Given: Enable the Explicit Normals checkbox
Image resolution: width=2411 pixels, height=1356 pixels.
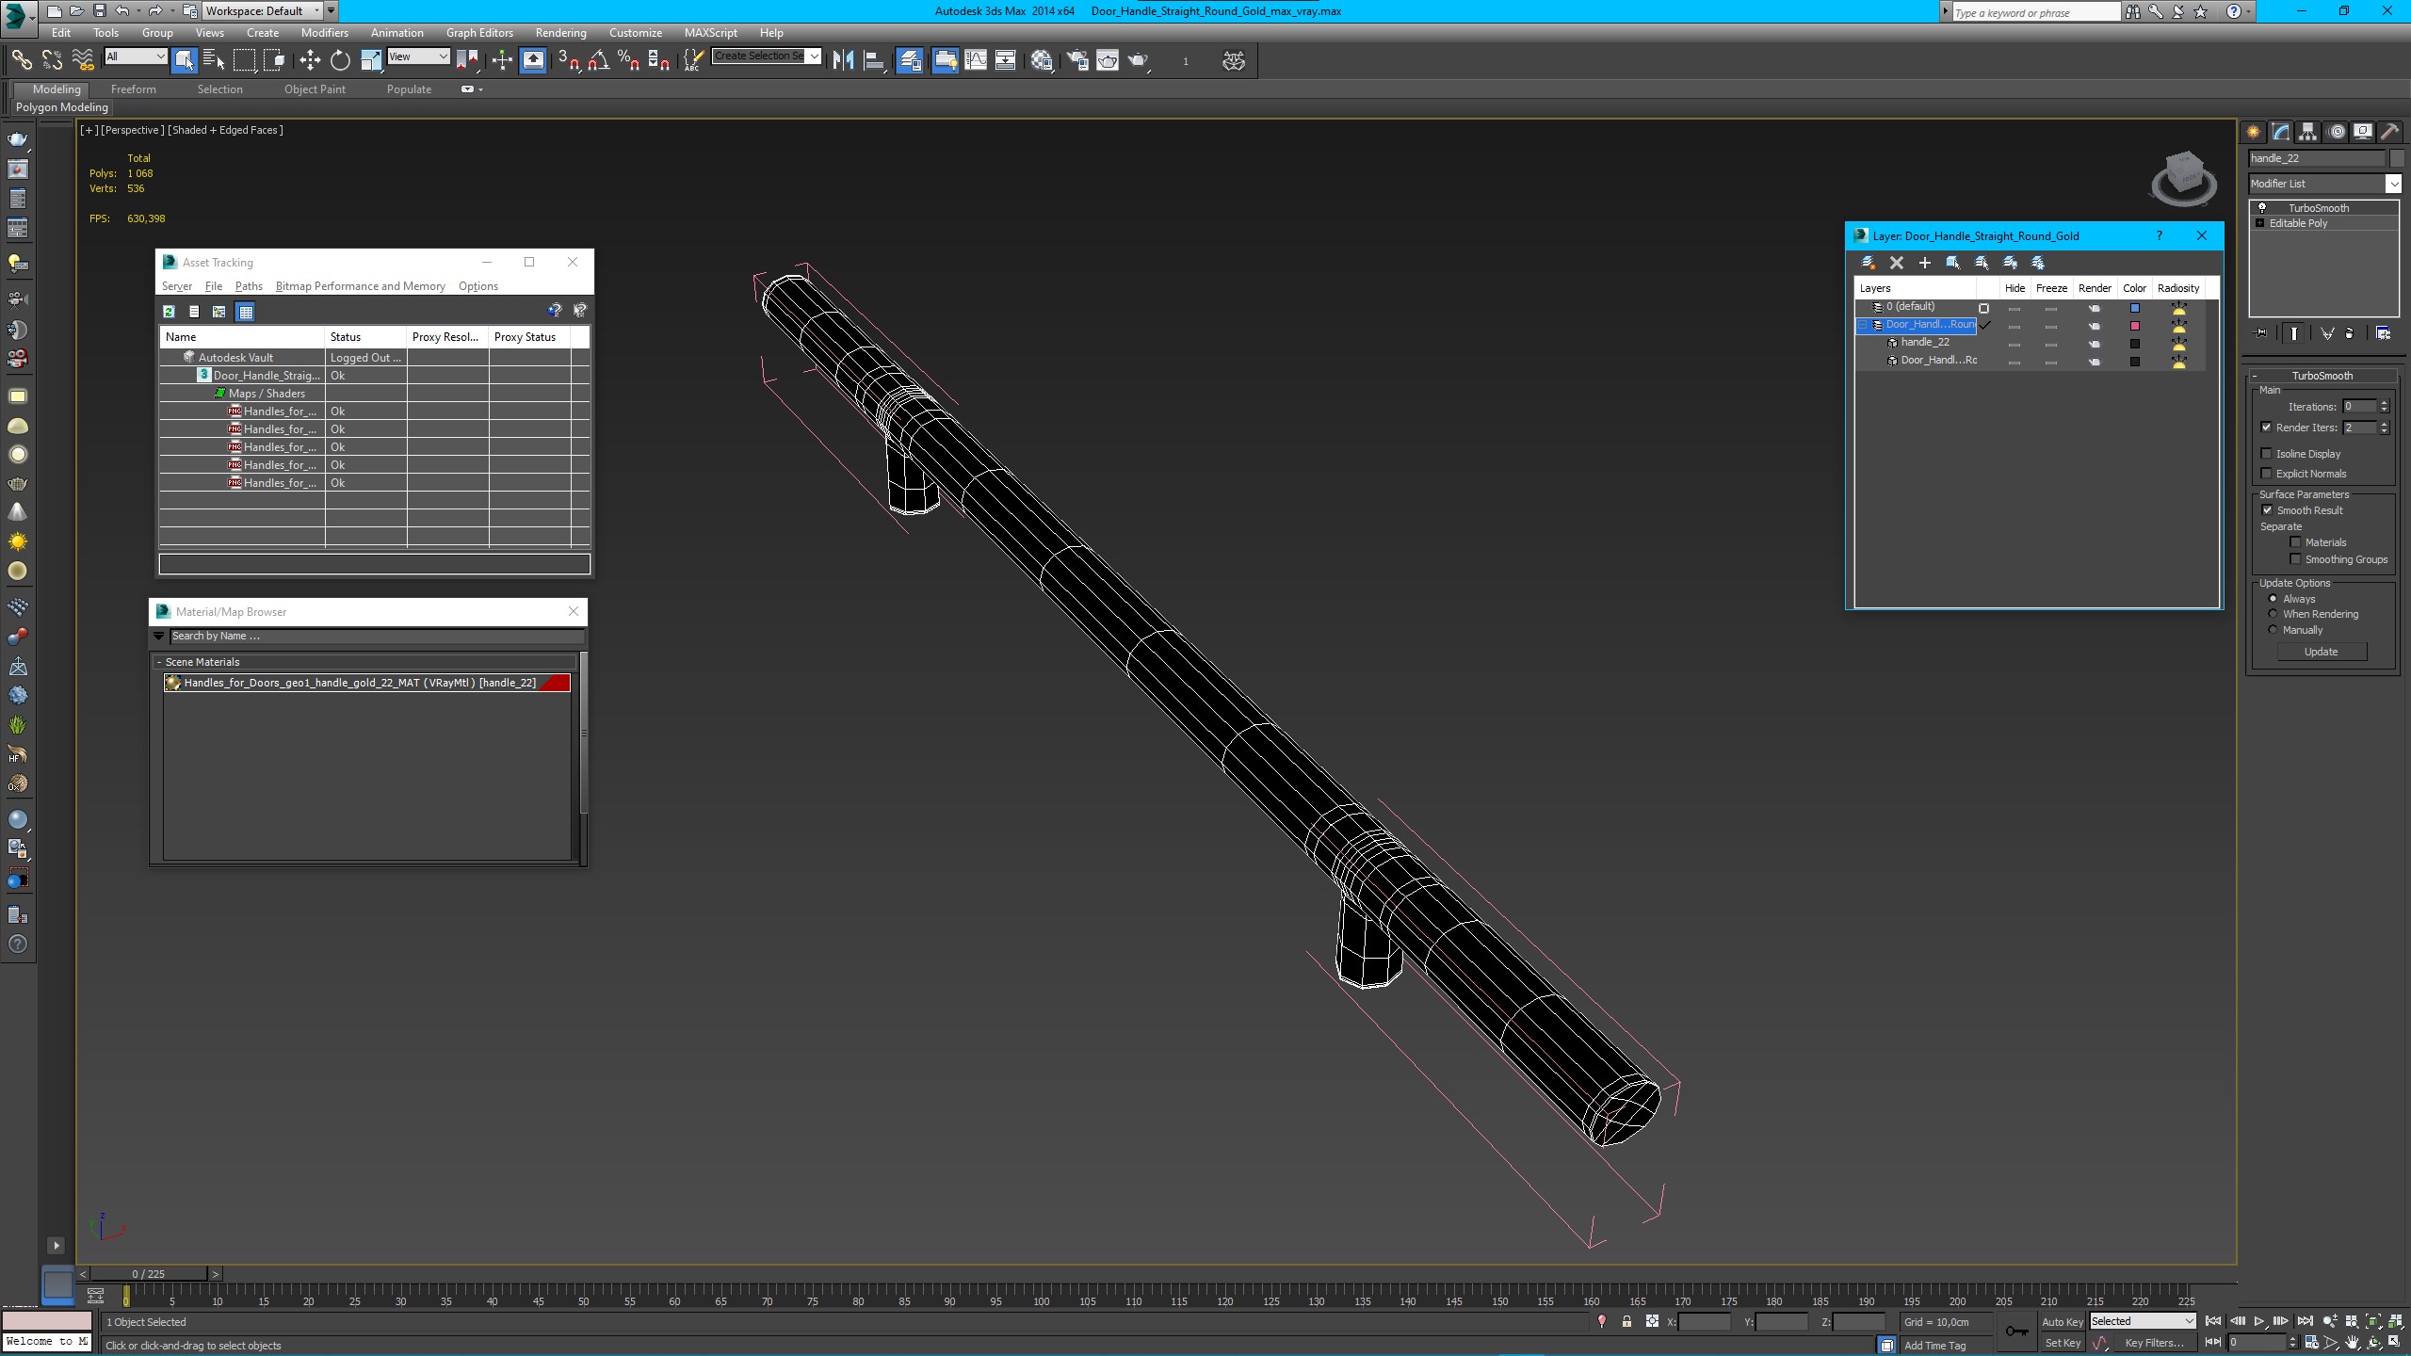Looking at the screenshot, I should (x=2267, y=474).
